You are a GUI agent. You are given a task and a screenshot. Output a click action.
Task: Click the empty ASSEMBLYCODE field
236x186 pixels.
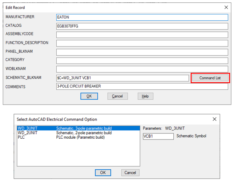tap(142, 35)
